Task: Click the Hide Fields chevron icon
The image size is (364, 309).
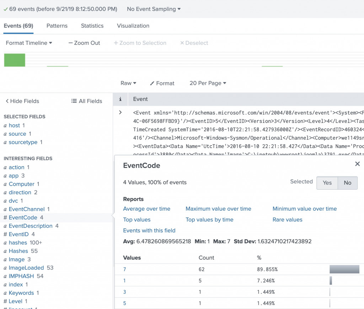Action: click(7, 101)
